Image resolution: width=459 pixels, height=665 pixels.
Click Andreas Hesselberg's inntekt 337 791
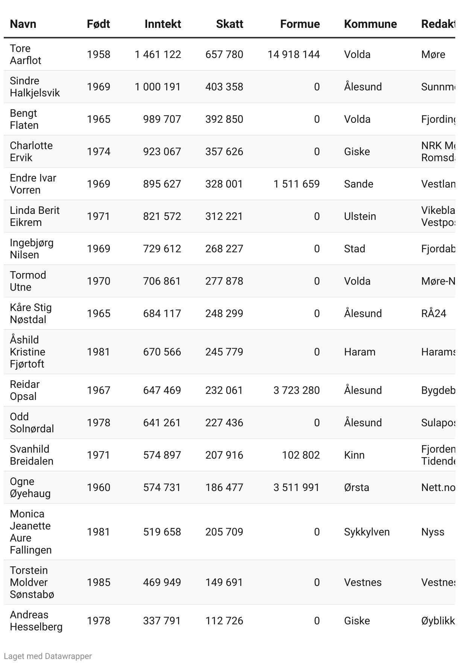pos(162,621)
